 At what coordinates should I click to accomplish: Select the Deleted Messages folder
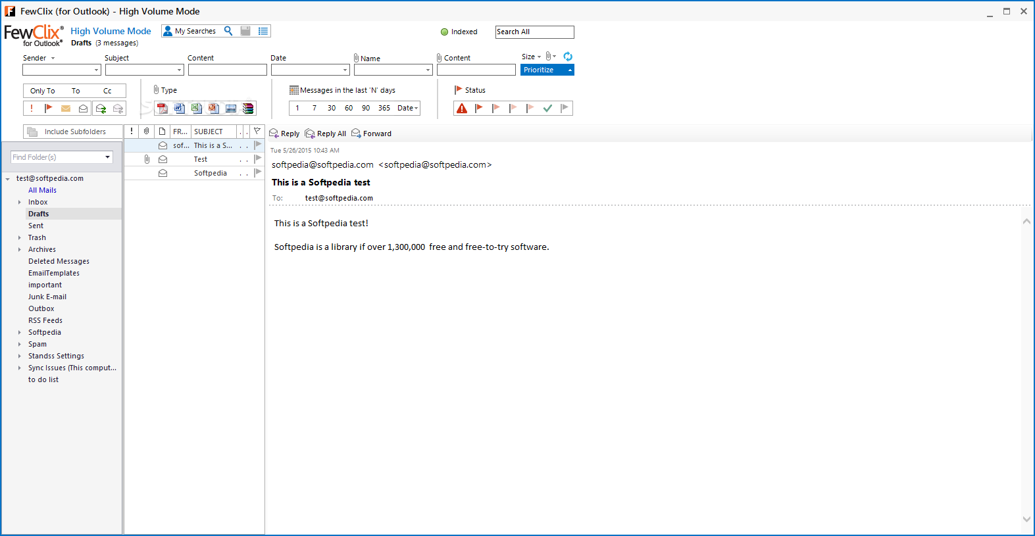point(59,262)
